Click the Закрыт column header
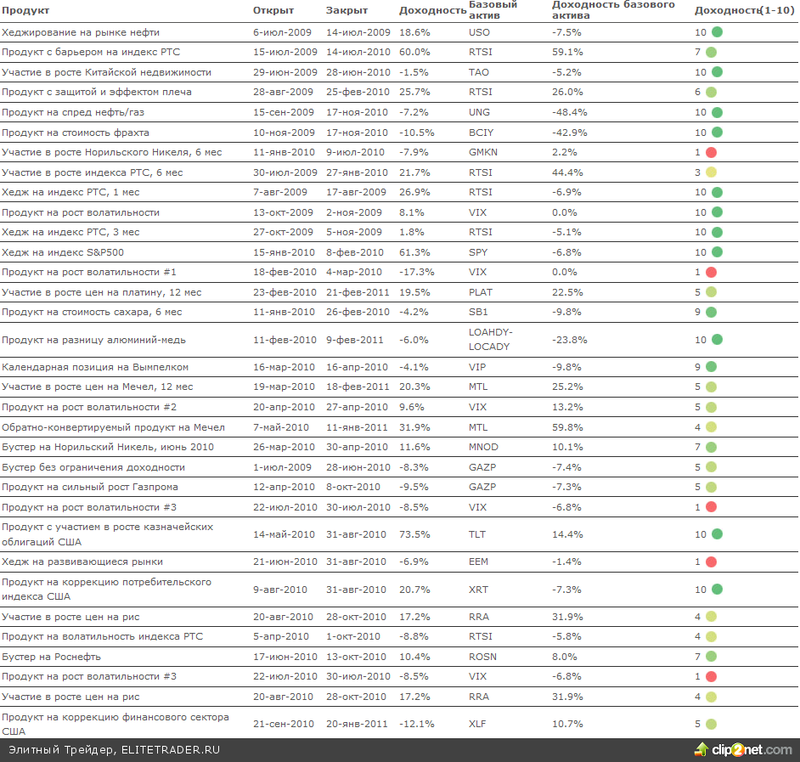The image size is (800, 762). tap(346, 10)
